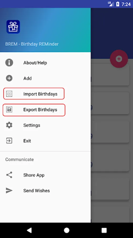Select Exit in the drawer menu

coord(45,141)
